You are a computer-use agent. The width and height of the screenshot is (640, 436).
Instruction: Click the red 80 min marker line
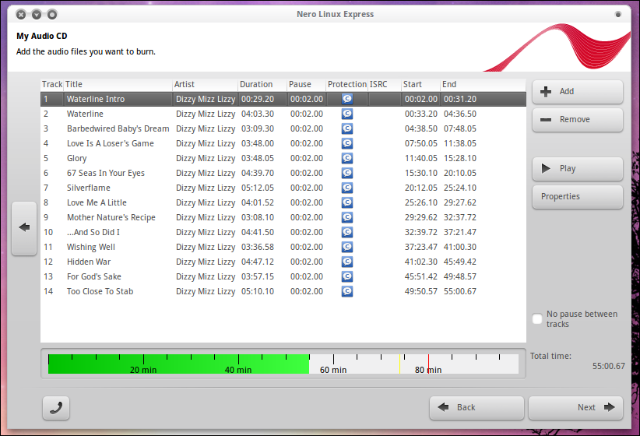pyautogui.click(x=428, y=364)
